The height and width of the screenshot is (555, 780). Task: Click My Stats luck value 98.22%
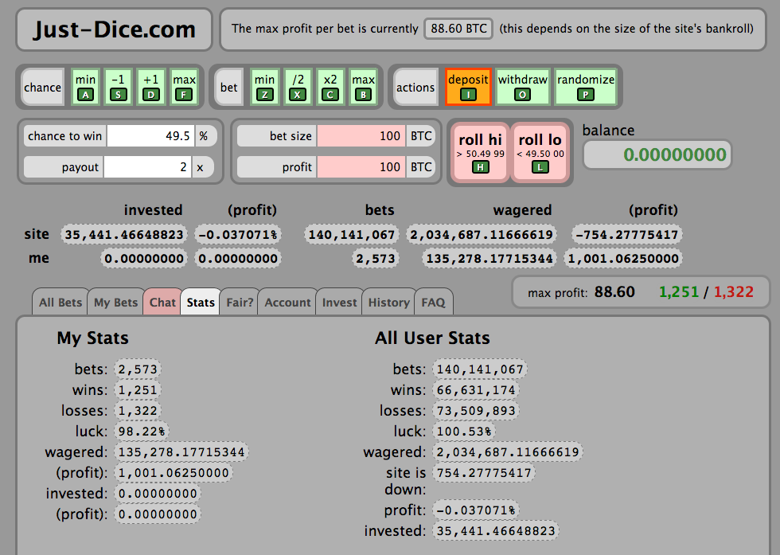[142, 431]
